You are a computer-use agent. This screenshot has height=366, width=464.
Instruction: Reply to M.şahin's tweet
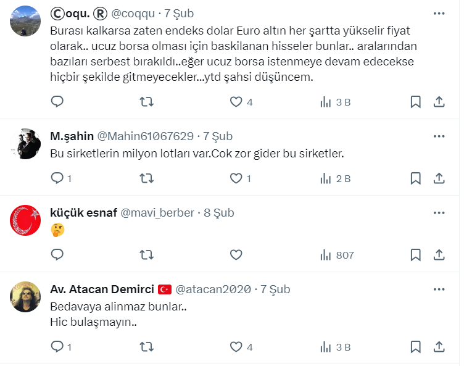(x=57, y=178)
